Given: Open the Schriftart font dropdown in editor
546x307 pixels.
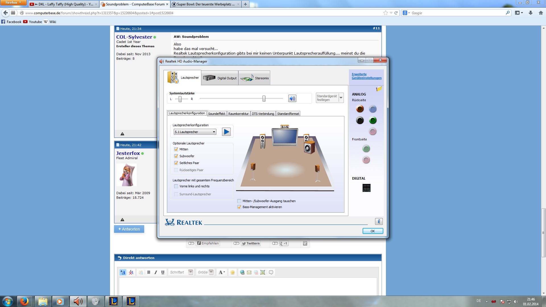Looking at the screenshot, I should (191, 272).
